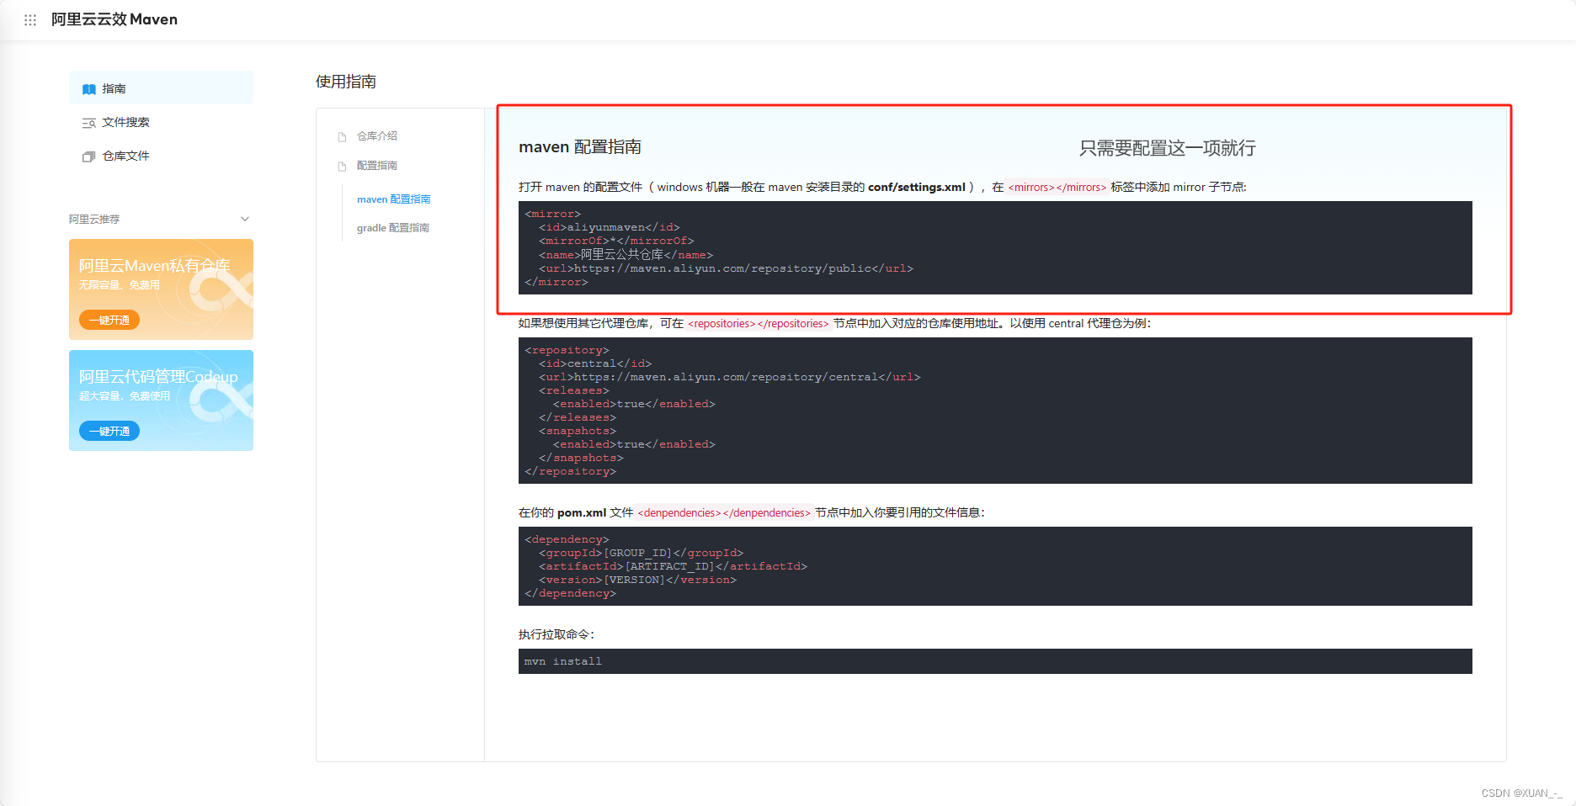1576x806 pixels.
Task: Click the orange Maven promo card
Action: (x=161, y=289)
